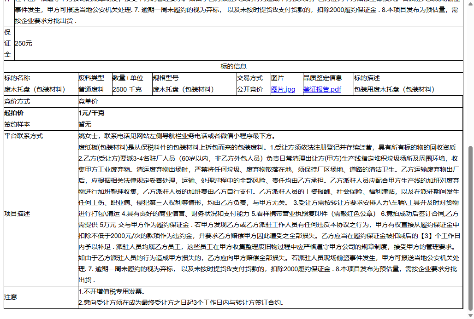
Task: Click the 注意 row label
Action: pyautogui.click(x=11, y=297)
